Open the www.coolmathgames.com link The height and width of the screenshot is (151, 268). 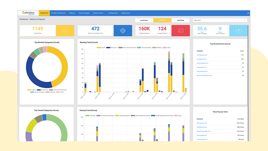point(204,76)
